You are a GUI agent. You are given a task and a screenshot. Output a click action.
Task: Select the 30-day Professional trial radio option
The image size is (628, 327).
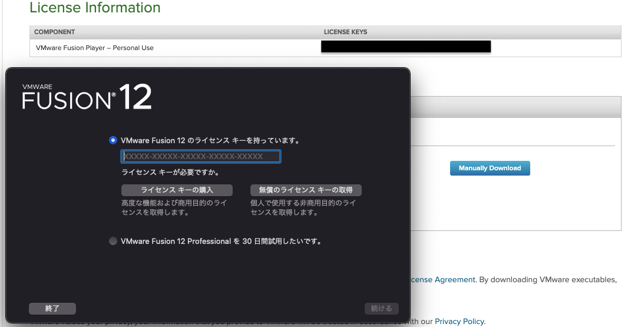point(113,241)
